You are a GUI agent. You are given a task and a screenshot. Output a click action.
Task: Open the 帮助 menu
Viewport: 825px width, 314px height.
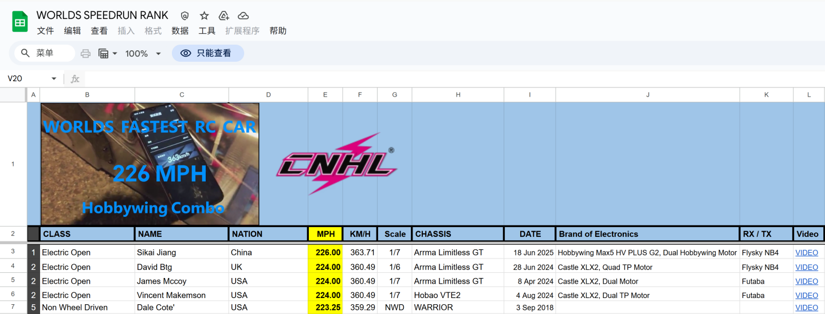[278, 31]
